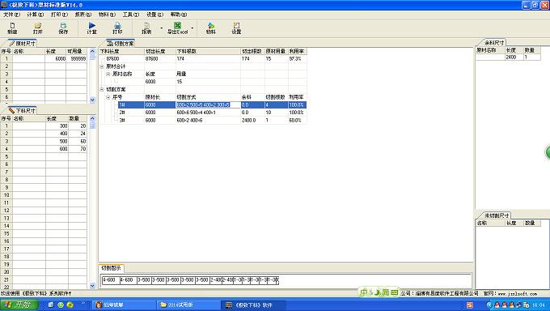Click the 导出Excel green spreadsheet icon

(x=177, y=26)
